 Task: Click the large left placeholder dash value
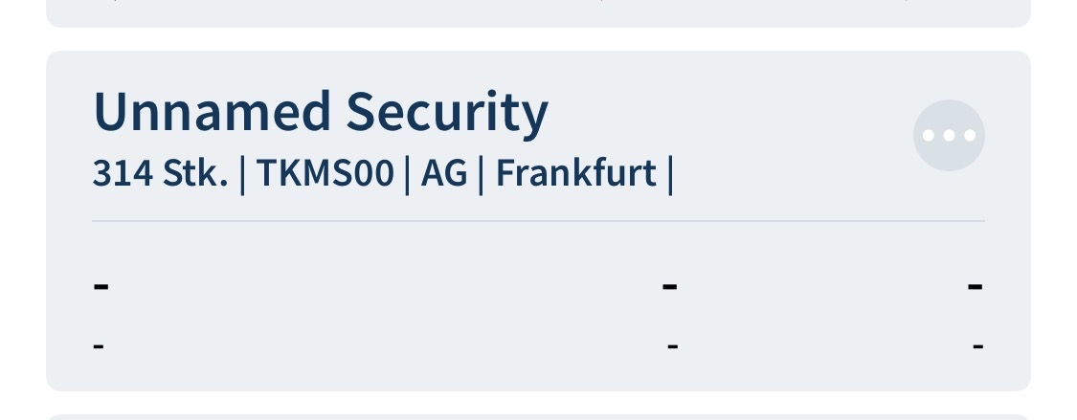click(x=101, y=285)
